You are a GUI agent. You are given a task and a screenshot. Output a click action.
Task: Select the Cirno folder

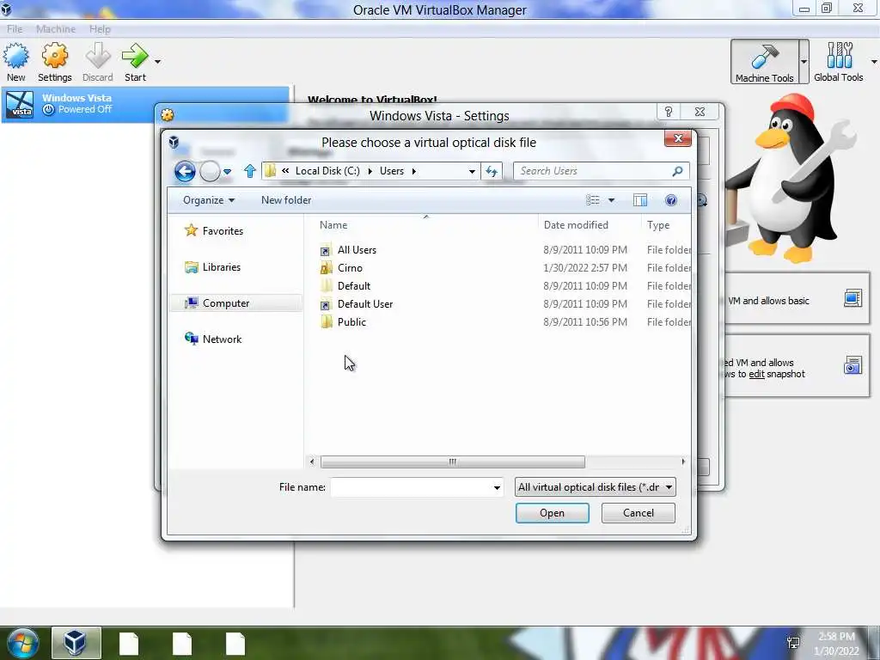point(350,268)
